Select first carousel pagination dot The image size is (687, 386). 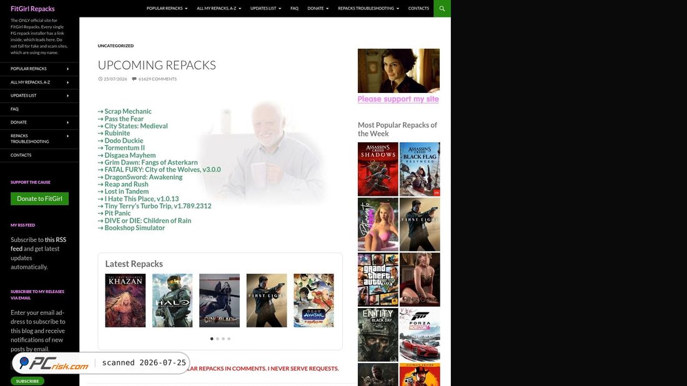[x=212, y=339]
